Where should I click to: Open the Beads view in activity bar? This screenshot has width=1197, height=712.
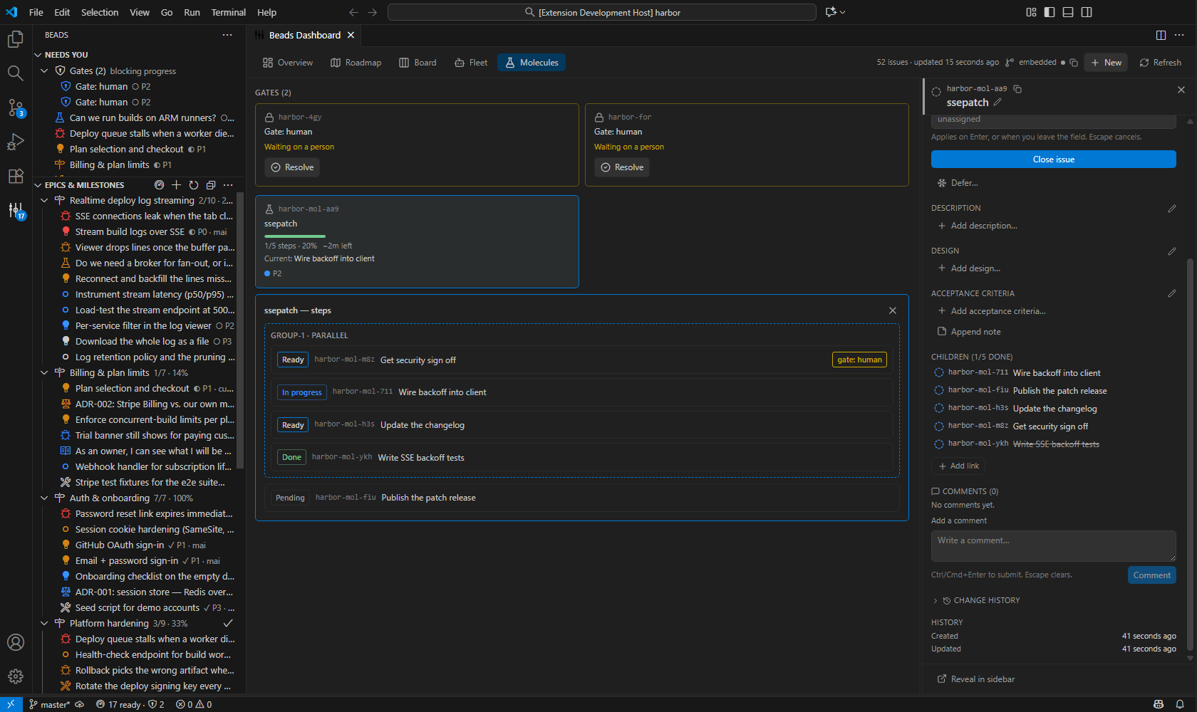16,210
